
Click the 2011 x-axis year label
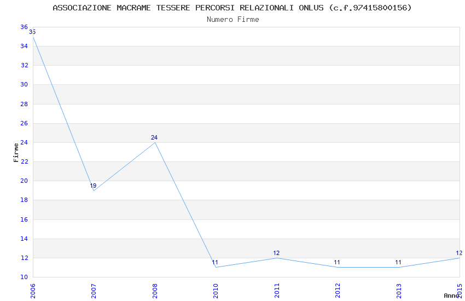pos(277,291)
